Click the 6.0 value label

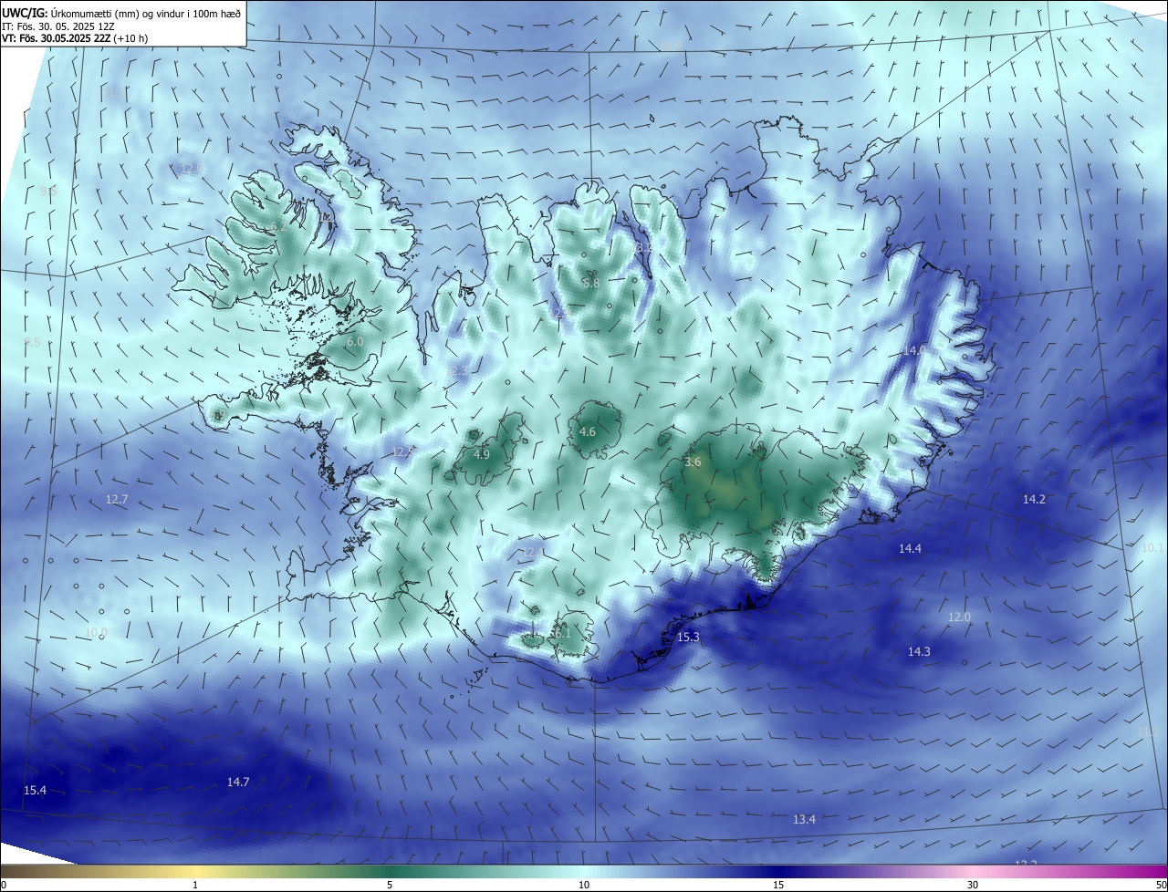[355, 341]
